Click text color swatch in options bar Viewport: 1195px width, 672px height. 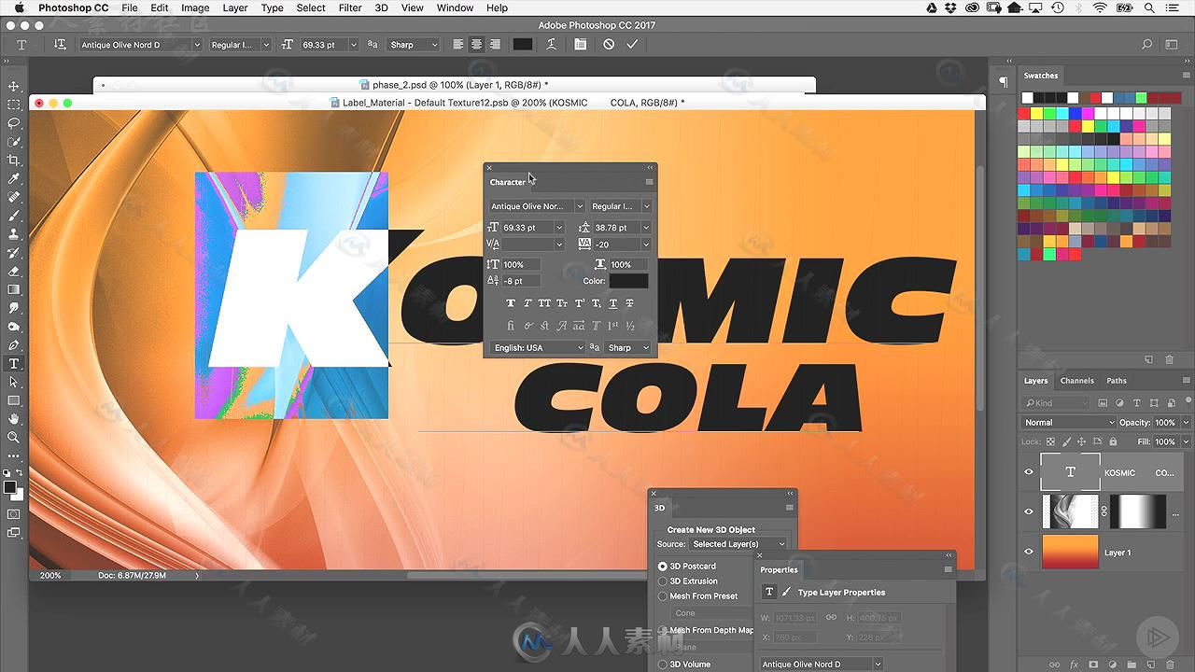[523, 44]
